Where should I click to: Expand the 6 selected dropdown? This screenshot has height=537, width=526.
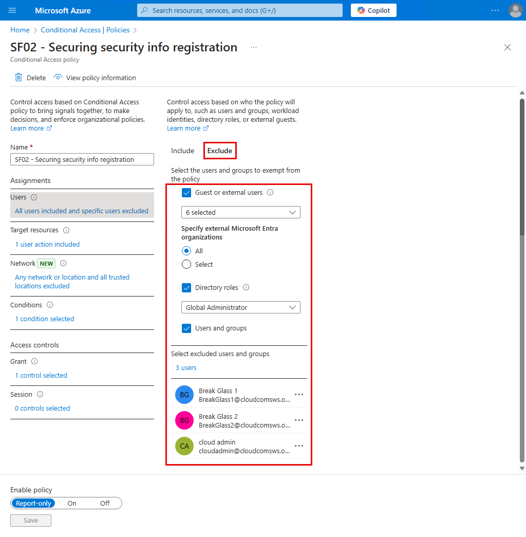(x=240, y=212)
